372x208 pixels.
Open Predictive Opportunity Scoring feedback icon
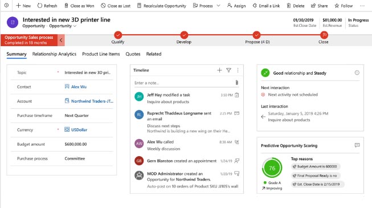click(357, 145)
